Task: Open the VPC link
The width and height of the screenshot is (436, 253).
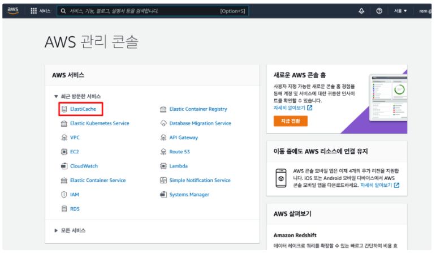Action: (75, 138)
